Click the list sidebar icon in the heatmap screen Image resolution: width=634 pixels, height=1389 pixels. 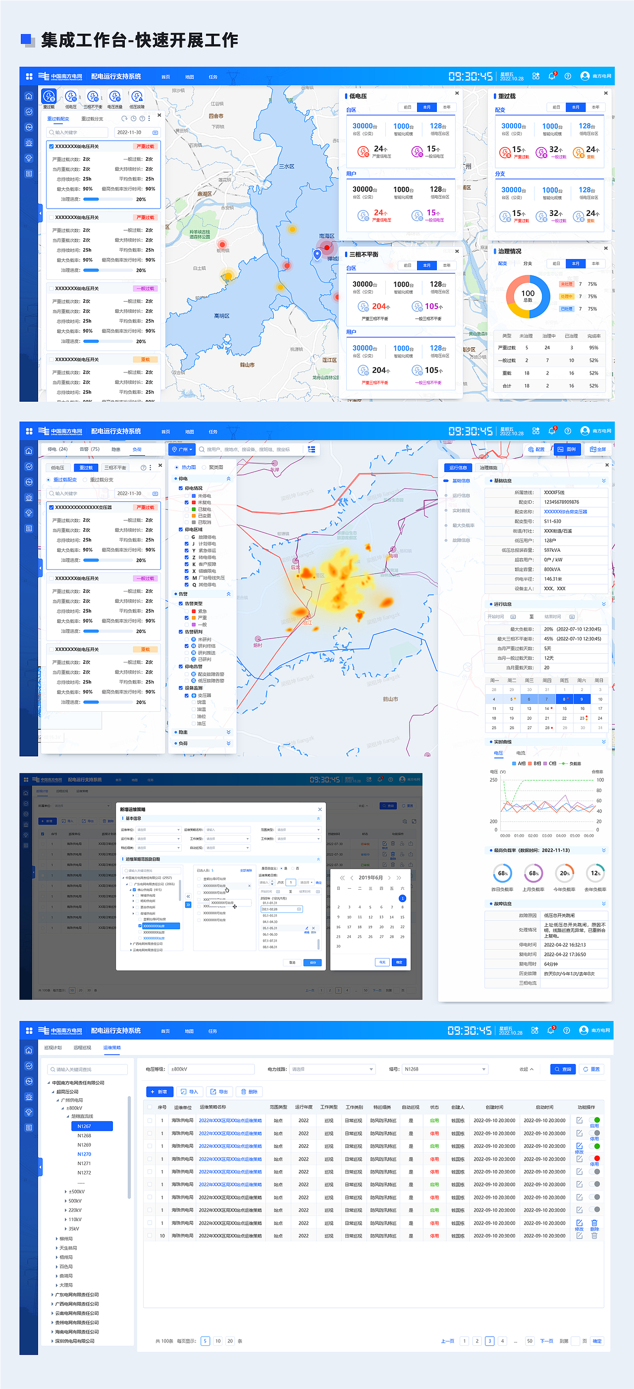[29, 529]
